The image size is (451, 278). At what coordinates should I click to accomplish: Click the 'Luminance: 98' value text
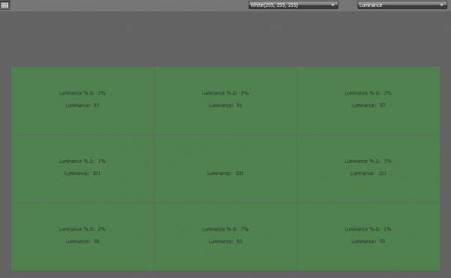coord(83,241)
